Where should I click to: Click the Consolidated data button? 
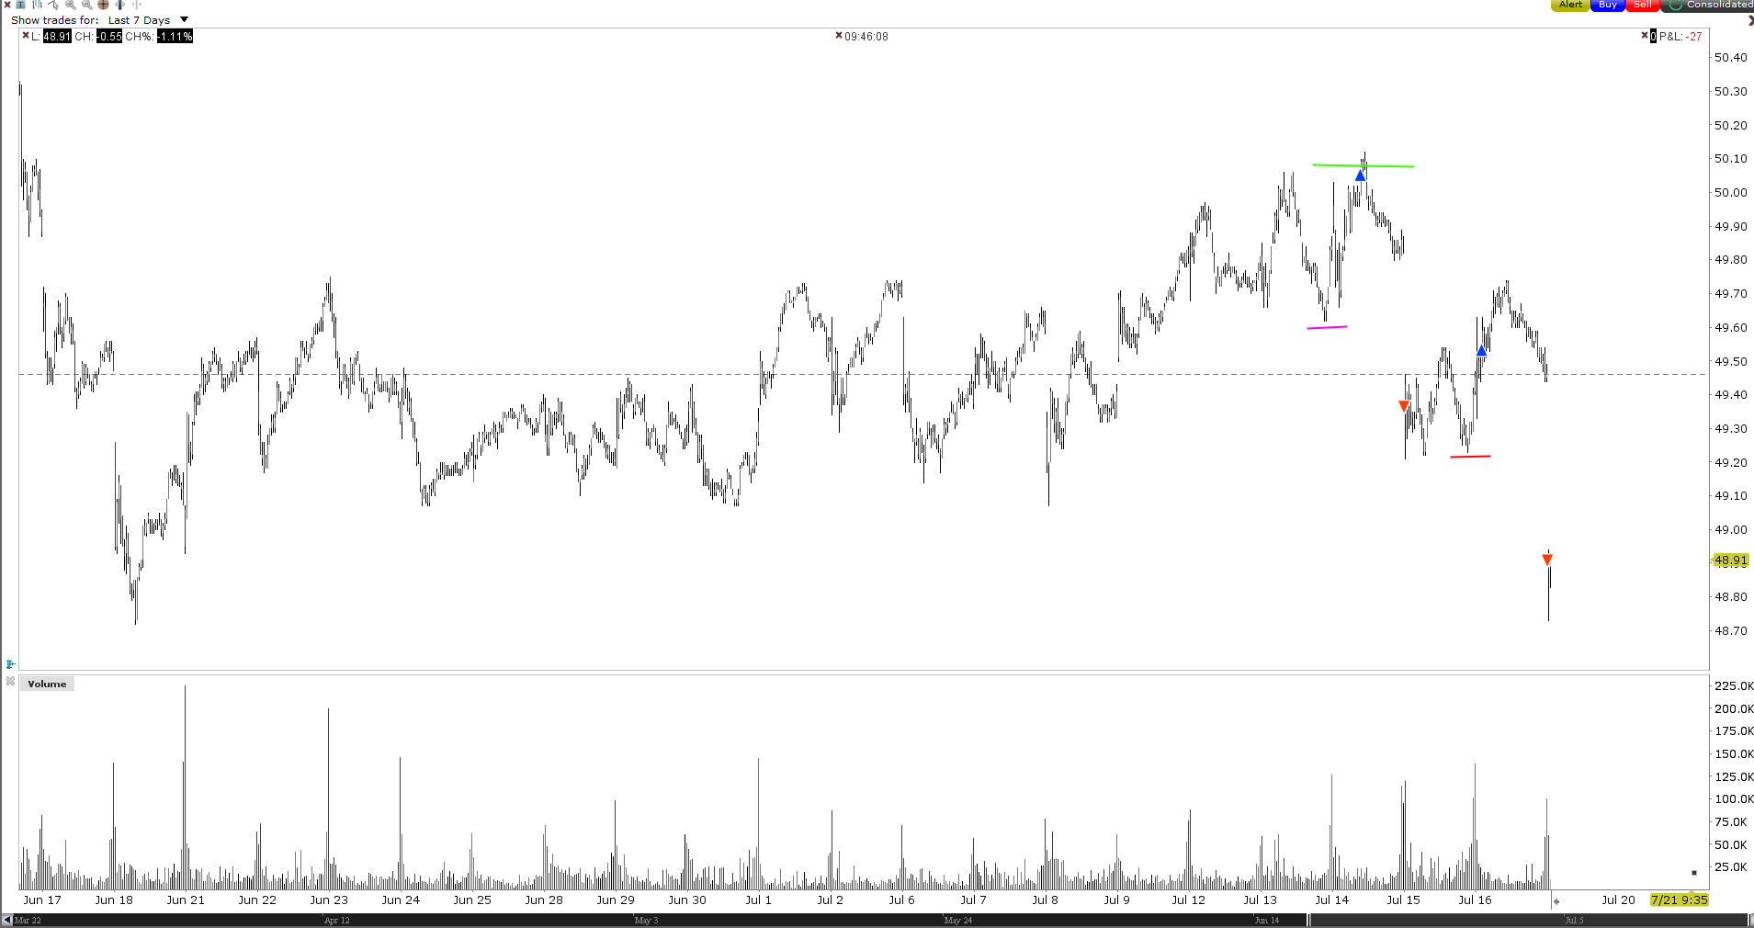[x=1708, y=6]
